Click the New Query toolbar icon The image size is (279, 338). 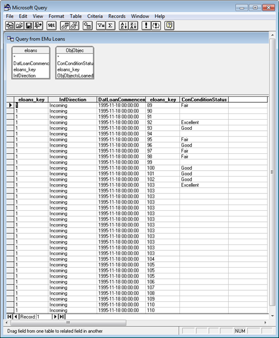click(10, 25)
